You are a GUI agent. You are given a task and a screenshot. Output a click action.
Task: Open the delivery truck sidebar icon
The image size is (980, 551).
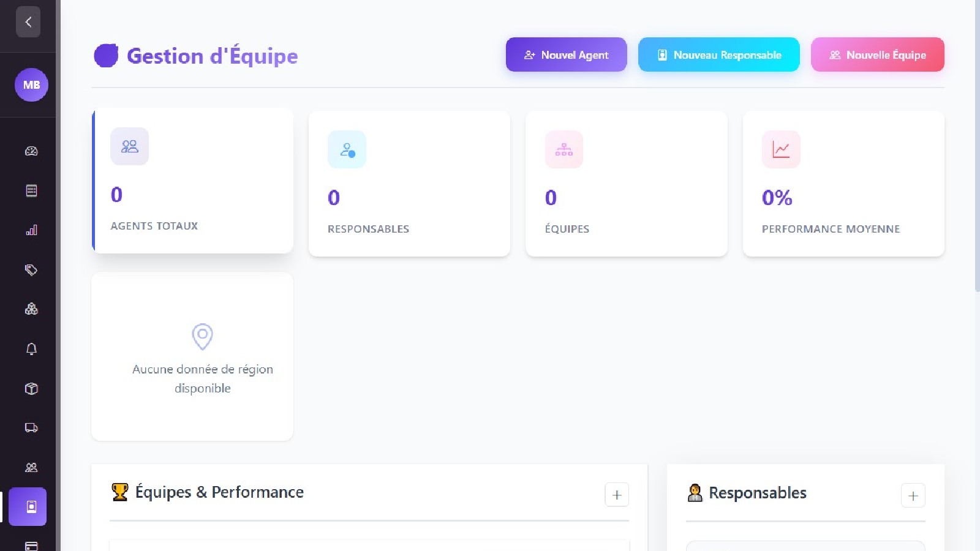pos(31,428)
